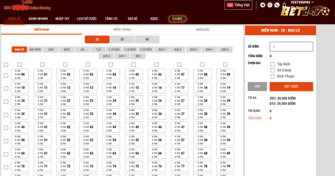Select the 2D bet mode
The width and height of the screenshot is (335, 176).
point(97,39)
